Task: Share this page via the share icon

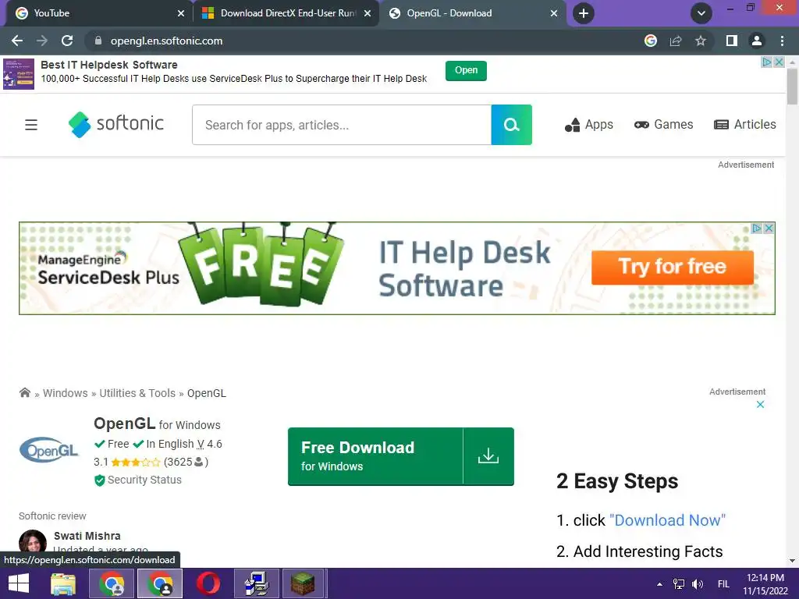Action: coord(676,41)
